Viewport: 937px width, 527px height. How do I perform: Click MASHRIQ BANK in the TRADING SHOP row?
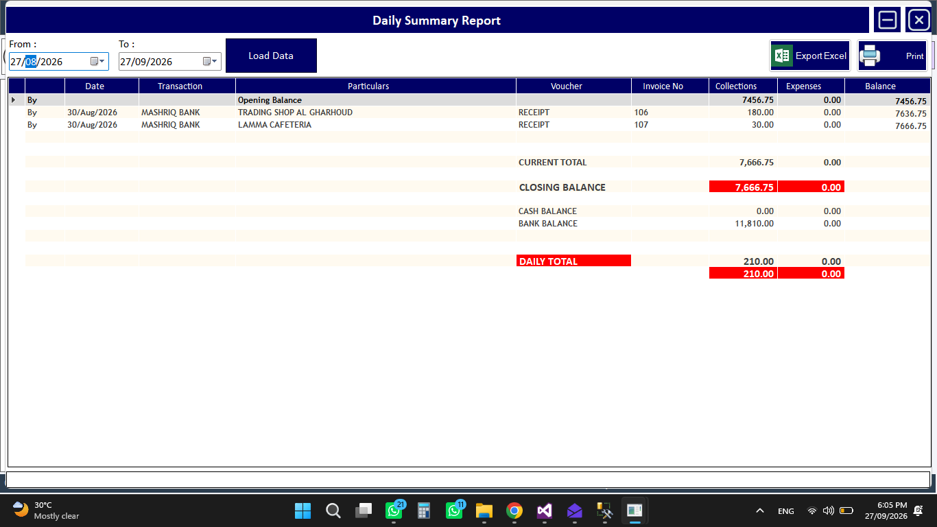coord(187,113)
